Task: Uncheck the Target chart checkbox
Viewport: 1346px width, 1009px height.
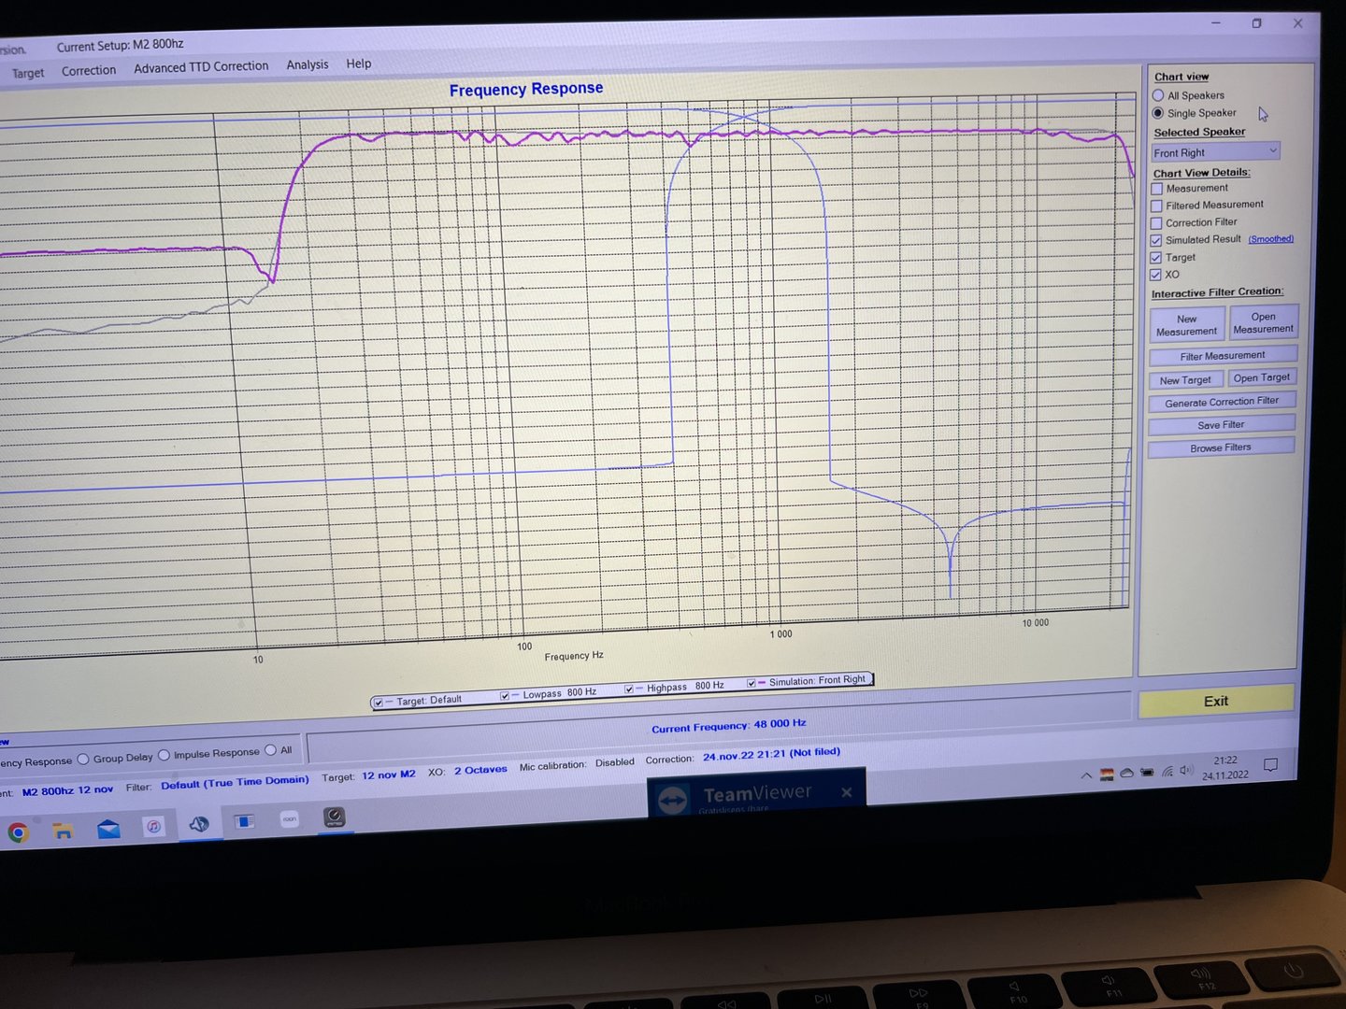Action: click(1156, 258)
